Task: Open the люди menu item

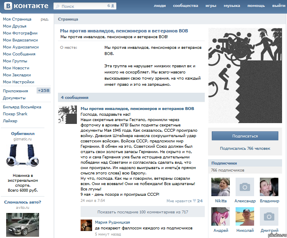Action: point(160,6)
